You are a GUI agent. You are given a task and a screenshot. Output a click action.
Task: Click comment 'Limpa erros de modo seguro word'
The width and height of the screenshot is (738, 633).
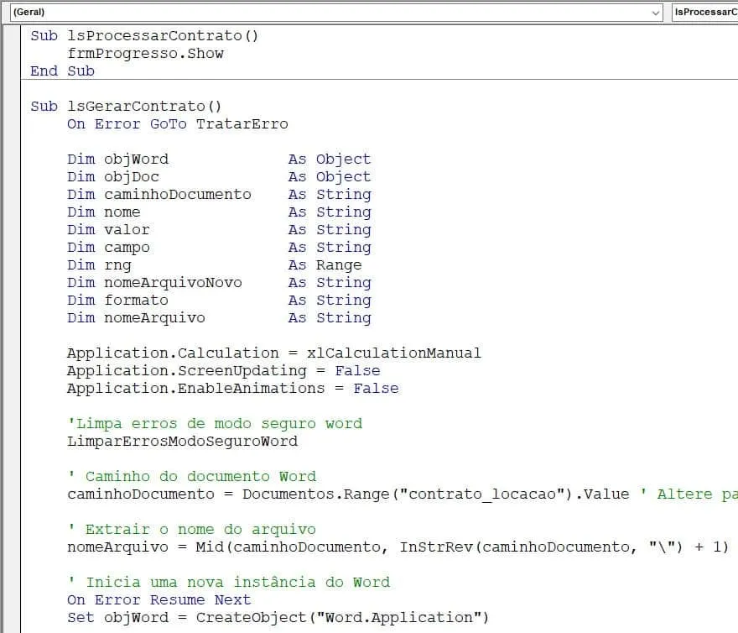(x=215, y=424)
